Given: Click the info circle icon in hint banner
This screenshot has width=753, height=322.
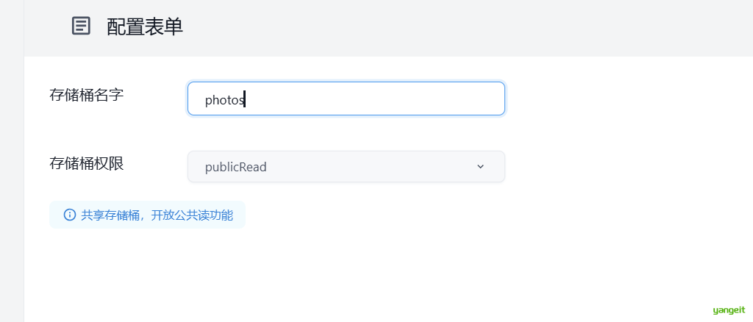Looking at the screenshot, I should (70, 215).
